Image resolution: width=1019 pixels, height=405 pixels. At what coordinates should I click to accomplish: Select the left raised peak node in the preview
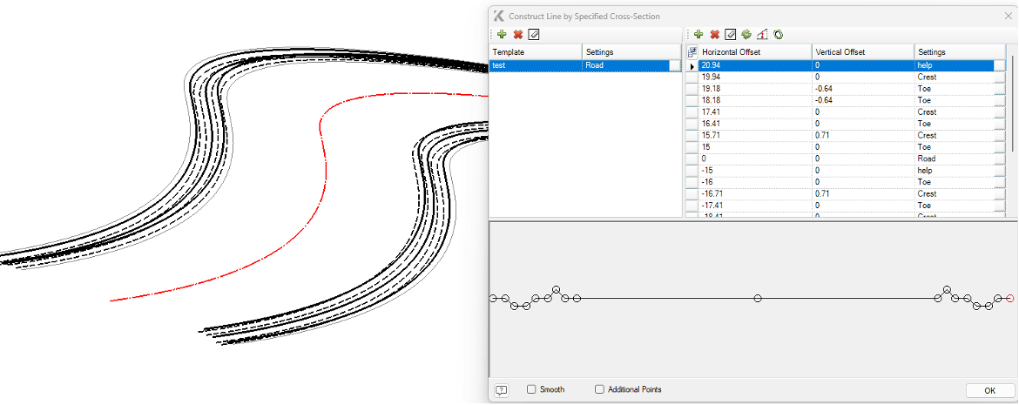557,288
